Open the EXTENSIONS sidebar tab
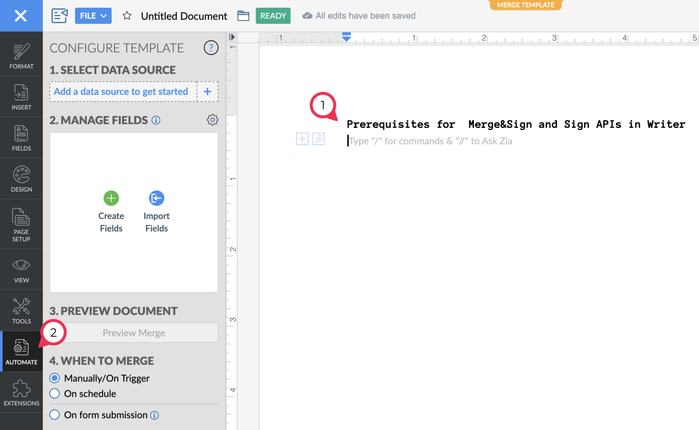The height and width of the screenshot is (430, 699). pyautogui.click(x=21, y=393)
